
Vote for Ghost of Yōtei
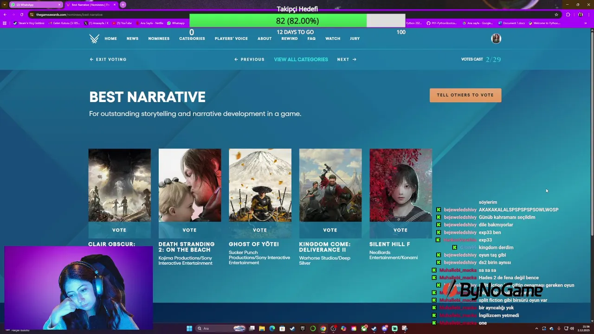[x=260, y=230]
